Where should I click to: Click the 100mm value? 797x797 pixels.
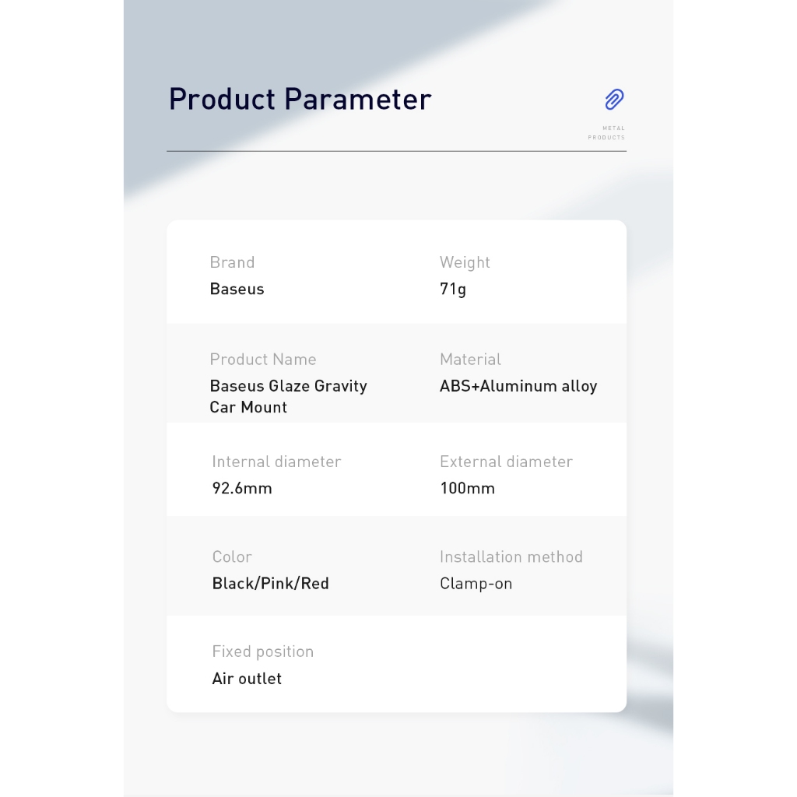[467, 488]
